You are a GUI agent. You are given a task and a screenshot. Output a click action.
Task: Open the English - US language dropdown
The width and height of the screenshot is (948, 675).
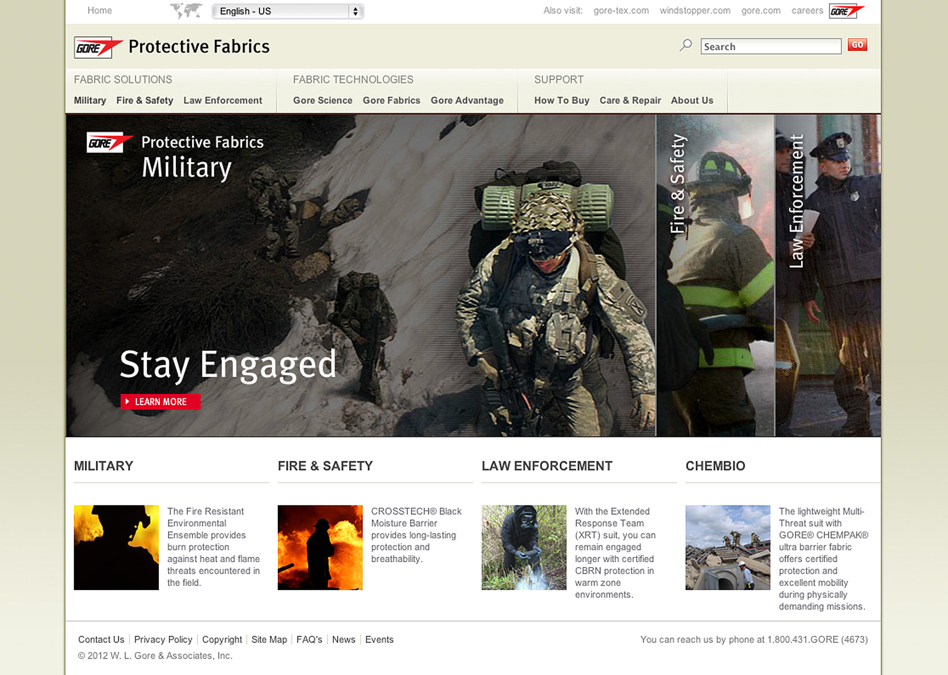point(288,11)
